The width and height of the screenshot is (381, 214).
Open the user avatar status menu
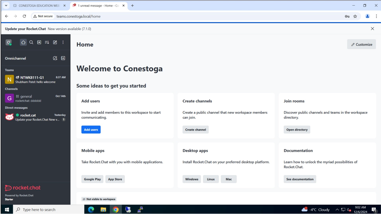(9, 42)
